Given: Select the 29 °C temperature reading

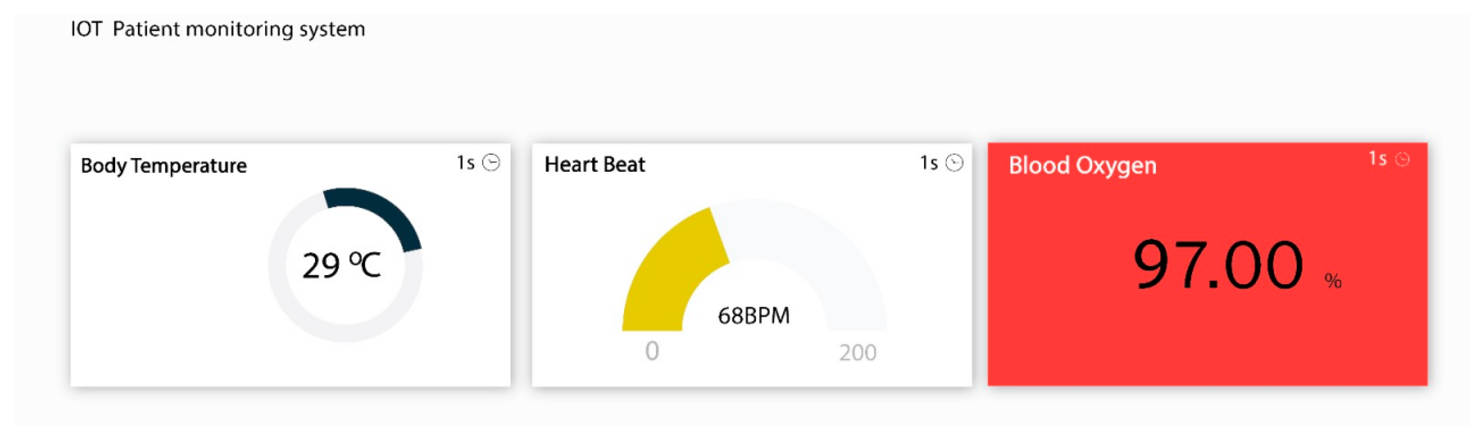Looking at the screenshot, I should [341, 265].
